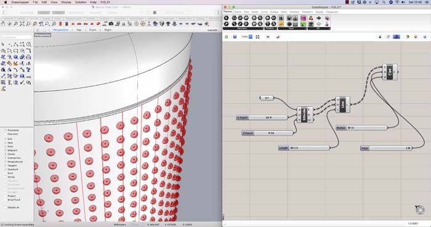Screen dimensions: 431x227
Task: Click the pink swatch icon in Input group
Action: (x=303, y=18)
